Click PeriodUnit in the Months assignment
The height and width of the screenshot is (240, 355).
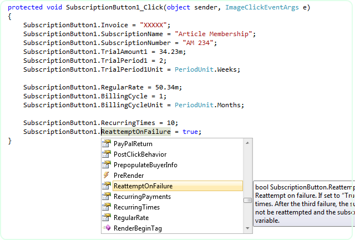coord(194,105)
